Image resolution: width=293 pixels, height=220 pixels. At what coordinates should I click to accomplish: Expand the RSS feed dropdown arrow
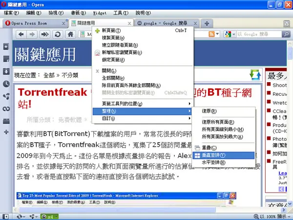click(217, 34)
